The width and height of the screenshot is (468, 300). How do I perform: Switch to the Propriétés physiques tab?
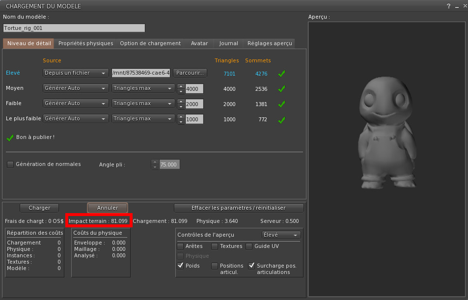85,43
